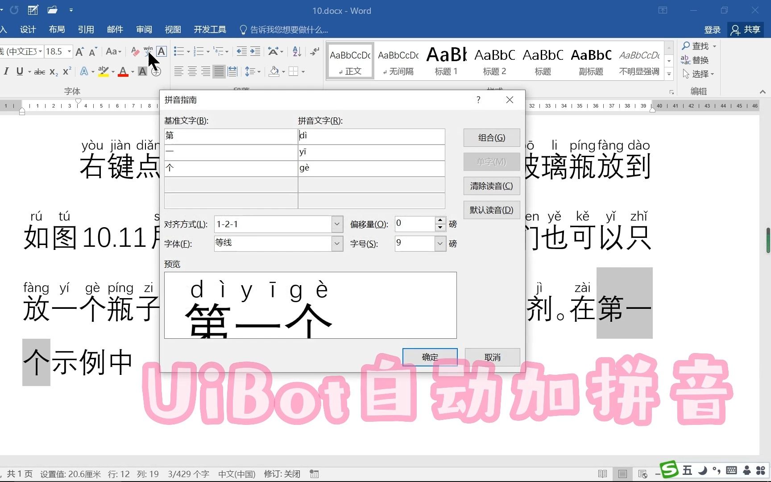Click the 共享 share button
The width and height of the screenshot is (771, 482).
[746, 29]
